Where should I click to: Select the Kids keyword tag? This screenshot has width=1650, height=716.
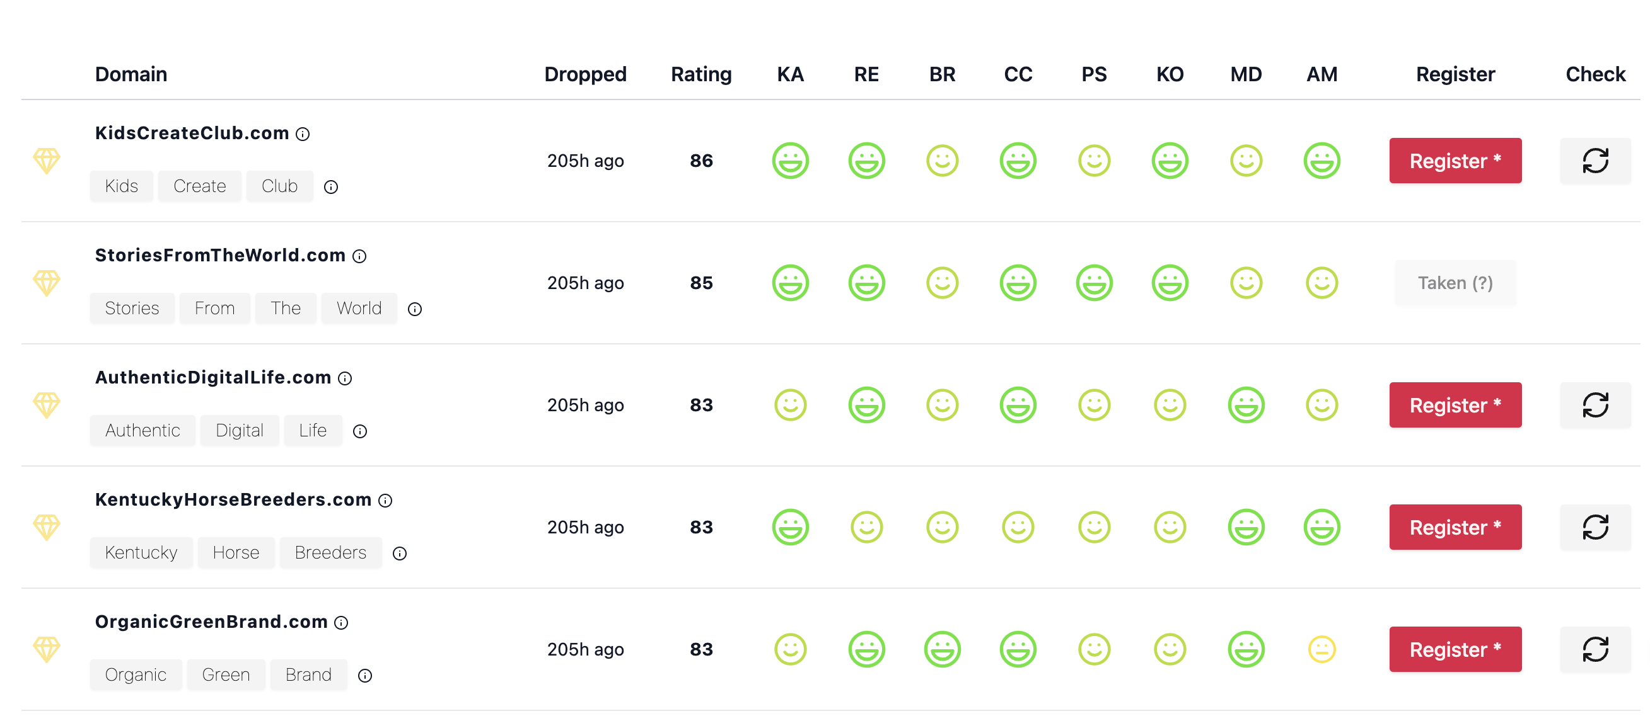[x=121, y=186]
